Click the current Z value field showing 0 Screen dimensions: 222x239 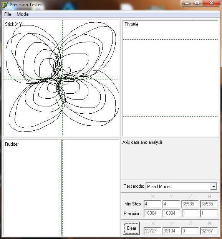[x=190, y=231]
